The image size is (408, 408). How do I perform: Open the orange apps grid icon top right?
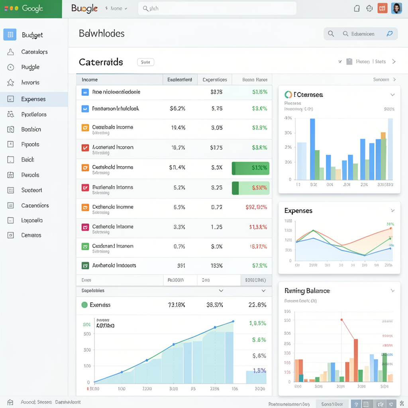(x=382, y=8)
